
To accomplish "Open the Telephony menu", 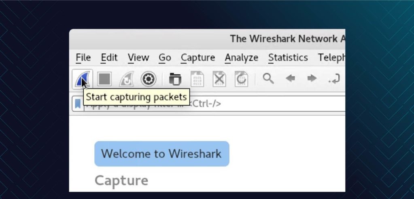I will [331, 57].
